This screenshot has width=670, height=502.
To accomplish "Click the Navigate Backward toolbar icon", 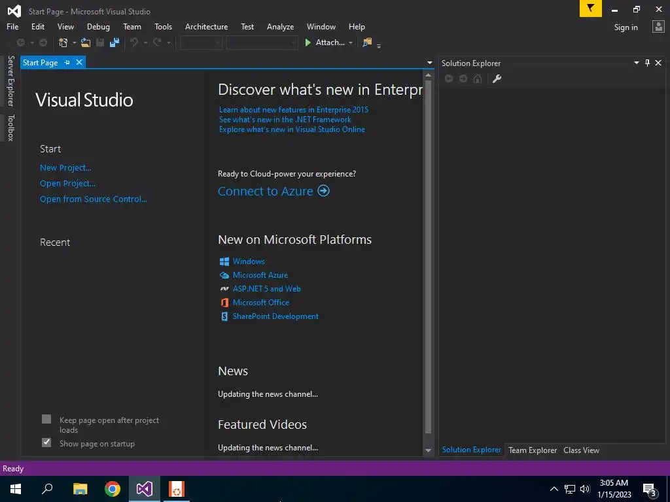I will pyautogui.click(x=20, y=42).
